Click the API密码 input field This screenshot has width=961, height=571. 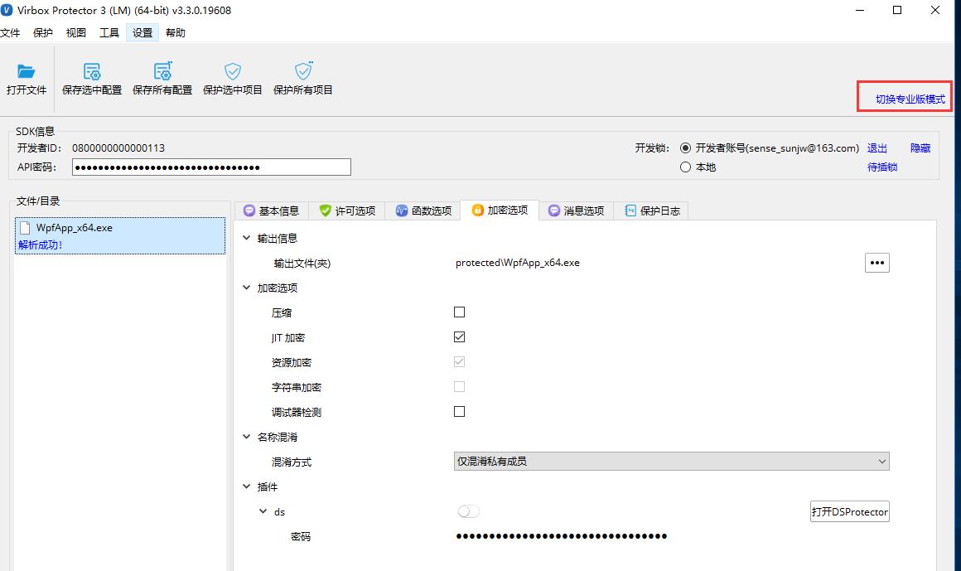coord(211,167)
